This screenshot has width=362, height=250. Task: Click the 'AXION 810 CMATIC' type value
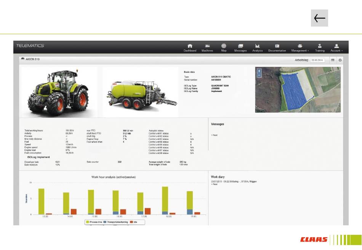[221, 77]
